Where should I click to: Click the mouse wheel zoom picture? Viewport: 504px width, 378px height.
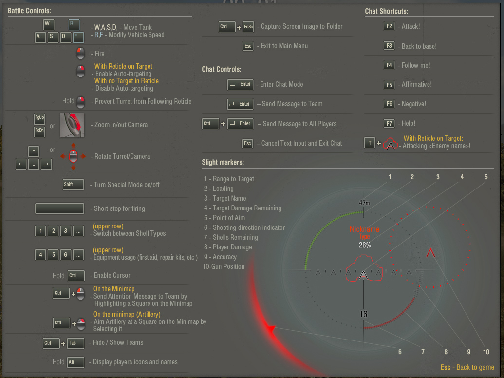coord(73,125)
